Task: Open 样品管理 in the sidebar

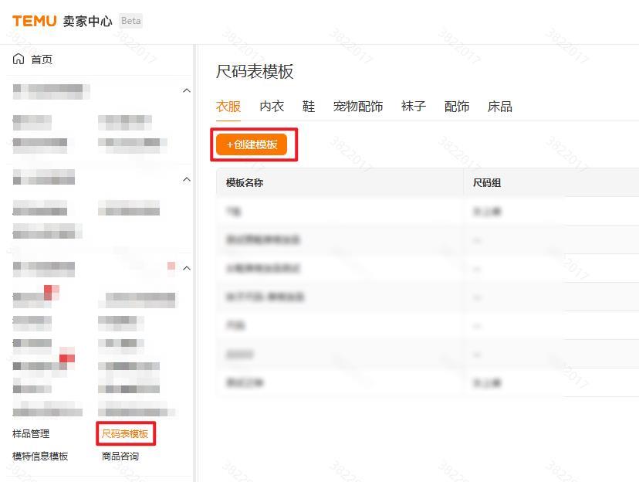Action: 31,434
